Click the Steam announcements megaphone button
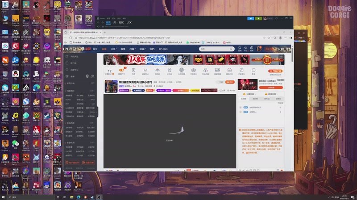The width and height of the screenshot is (357, 200). 251,18
